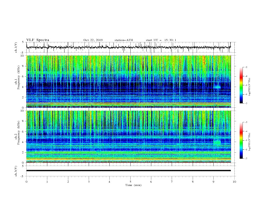This screenshot has width=264, height=204.
Task: Select the date text "Oct. 22, 2019"
Action: [x=93, y=40]
